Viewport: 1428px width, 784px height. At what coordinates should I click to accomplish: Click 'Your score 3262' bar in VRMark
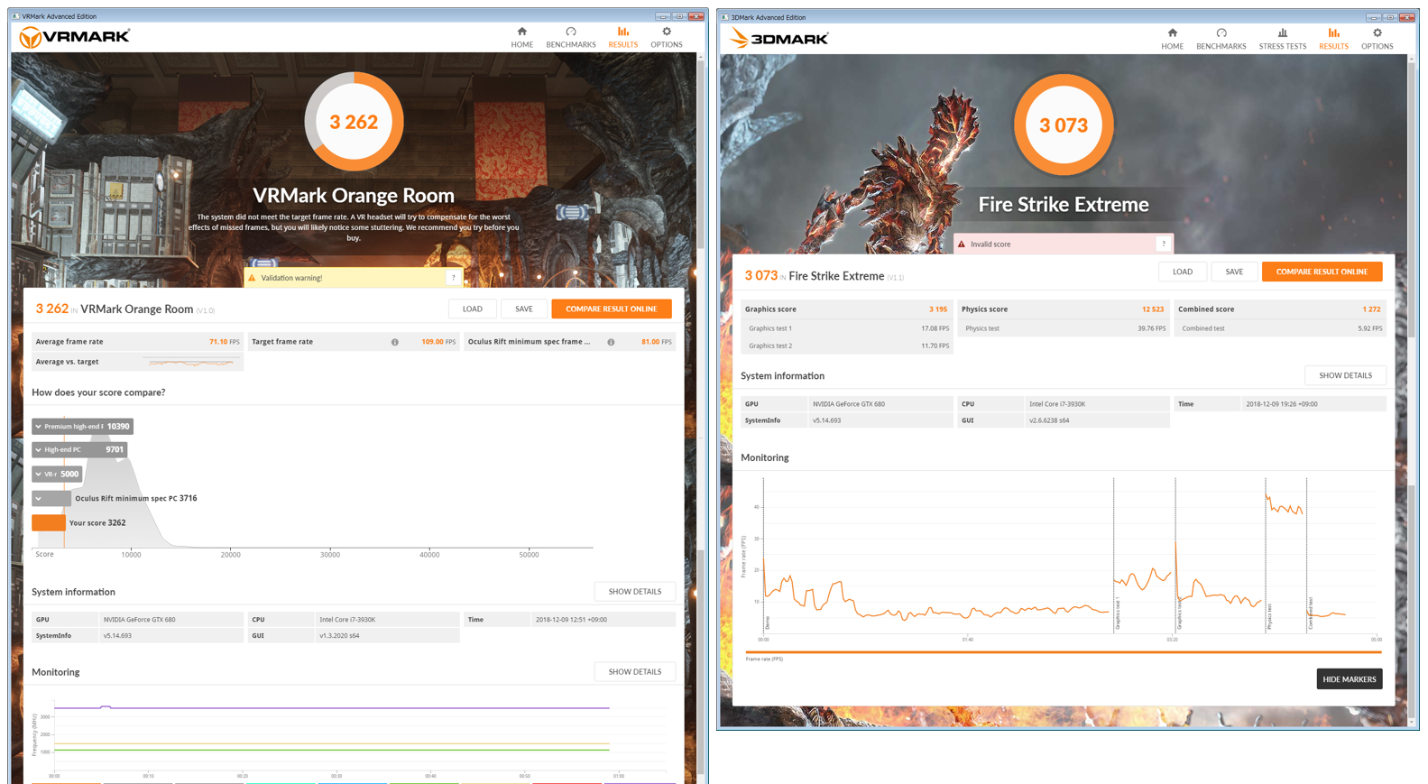[x=49, y=522]
